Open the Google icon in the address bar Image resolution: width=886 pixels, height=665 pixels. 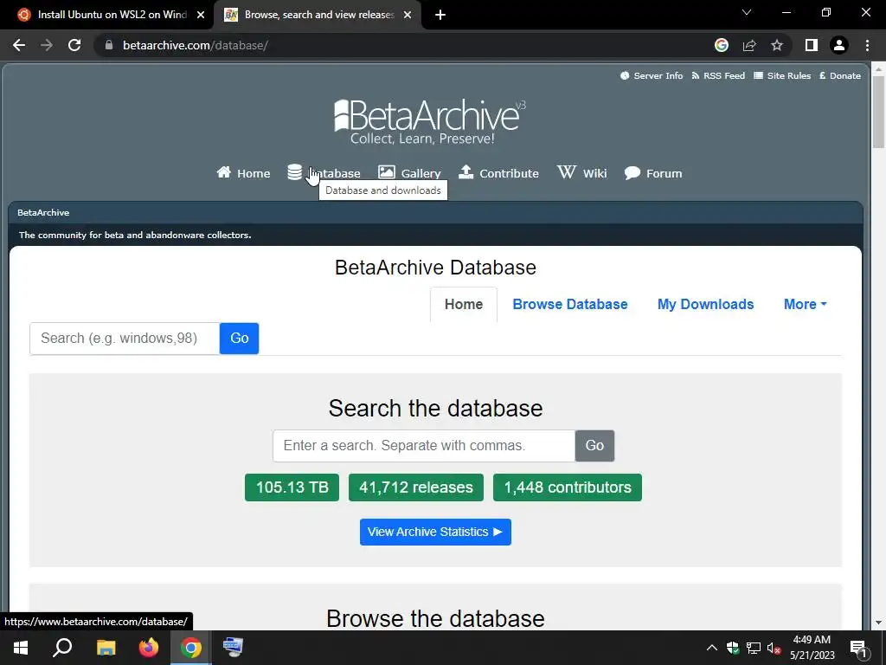point(721,45)
